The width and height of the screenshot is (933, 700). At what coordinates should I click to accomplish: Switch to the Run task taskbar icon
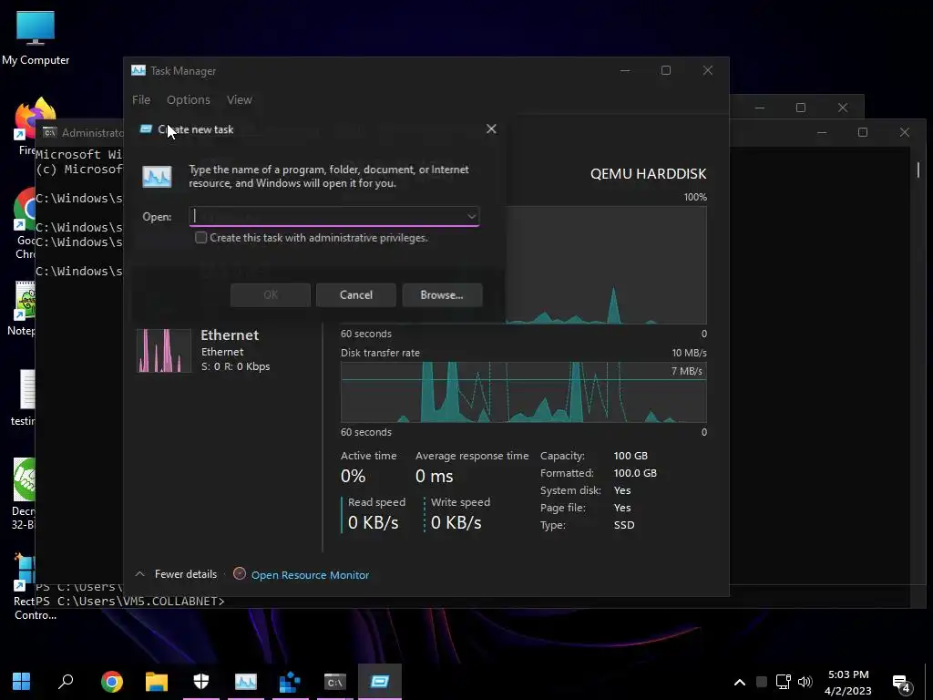pos(380,682)
